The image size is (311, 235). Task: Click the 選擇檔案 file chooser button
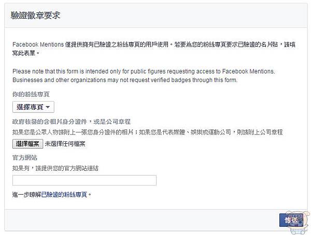coord(28,144)
